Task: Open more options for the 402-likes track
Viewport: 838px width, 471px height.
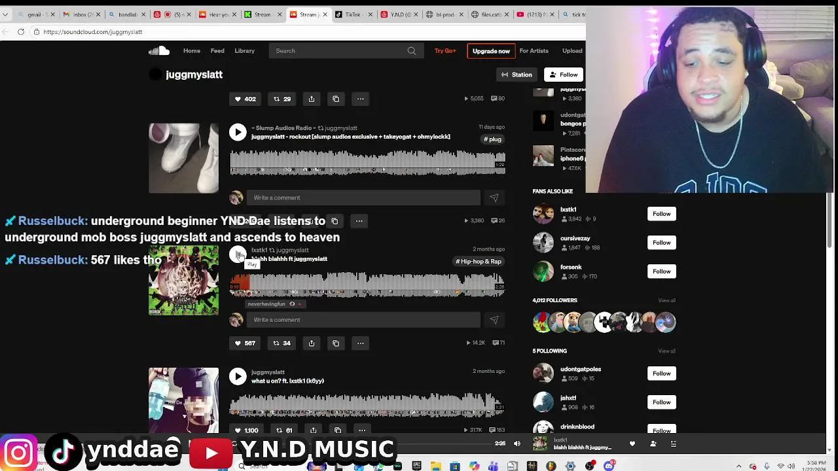Action: click(x=360, y=99)
